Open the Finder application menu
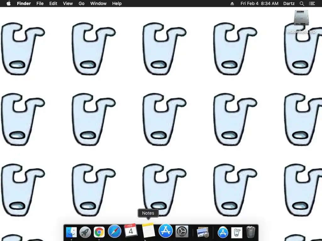The height and width of the screenshot is (241, 322). 24,3
